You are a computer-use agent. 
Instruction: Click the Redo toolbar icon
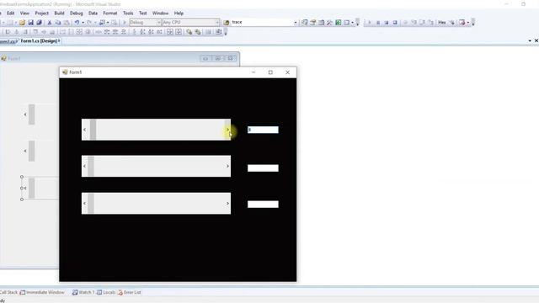(89, 23)
